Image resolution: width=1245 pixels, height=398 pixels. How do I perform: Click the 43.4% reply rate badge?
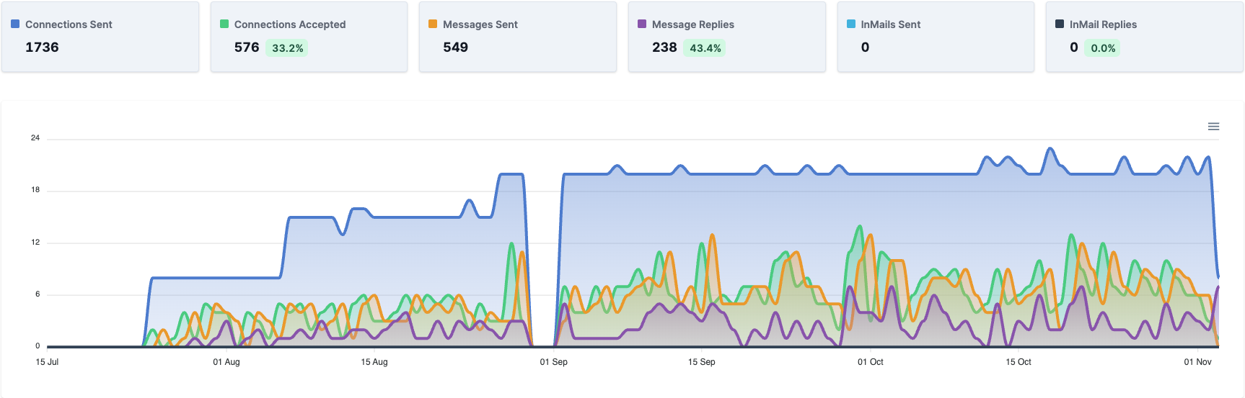[705, 48]
